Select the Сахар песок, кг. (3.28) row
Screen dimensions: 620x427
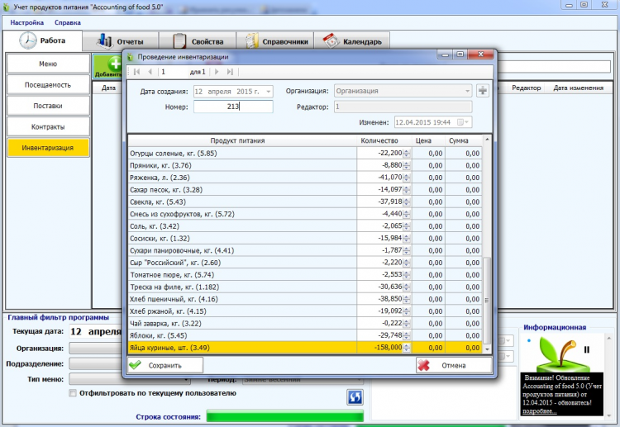coord(305,190)
